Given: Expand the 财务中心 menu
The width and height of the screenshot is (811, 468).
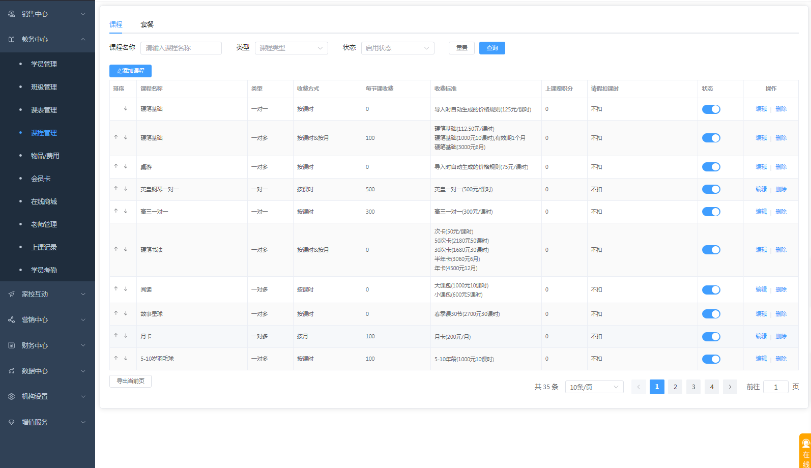Looking at the screenshot, I should pos(83,345).
